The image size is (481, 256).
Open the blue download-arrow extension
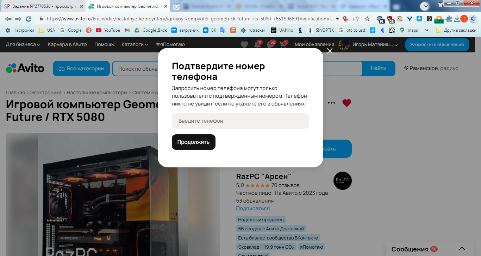pyautogui.click(x=419, y=19)
